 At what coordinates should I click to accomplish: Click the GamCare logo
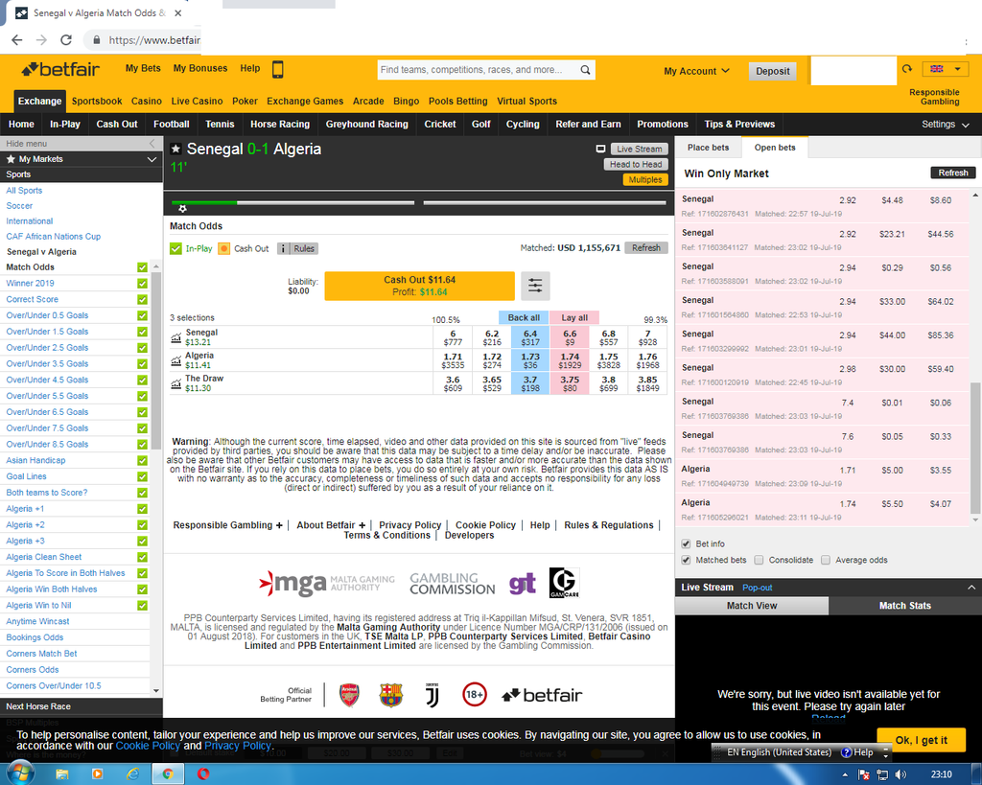click(564, 583)
